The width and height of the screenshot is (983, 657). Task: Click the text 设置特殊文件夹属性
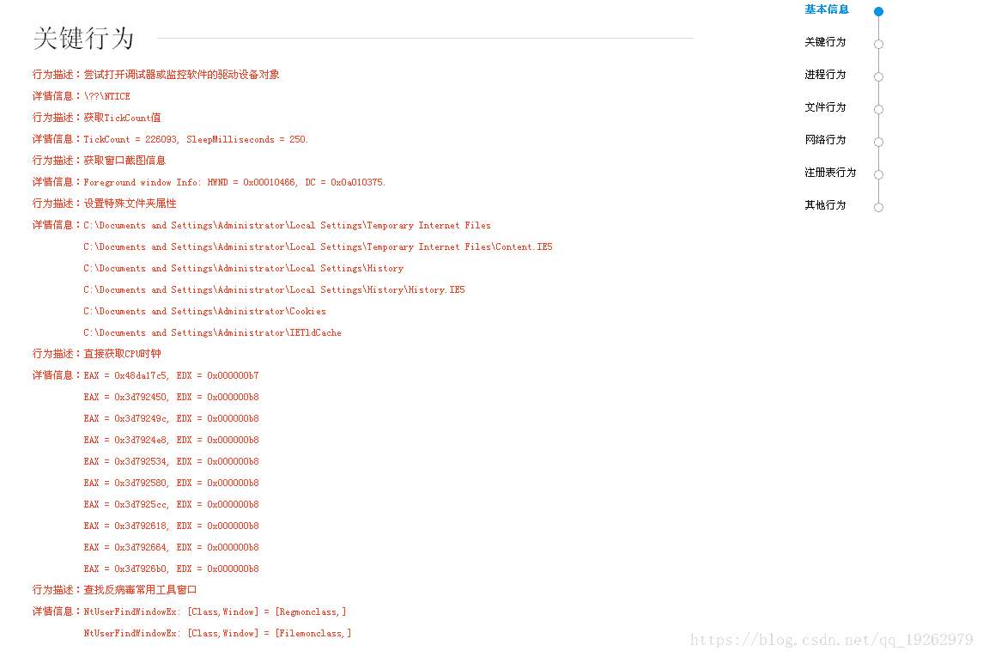click(130, 204)
